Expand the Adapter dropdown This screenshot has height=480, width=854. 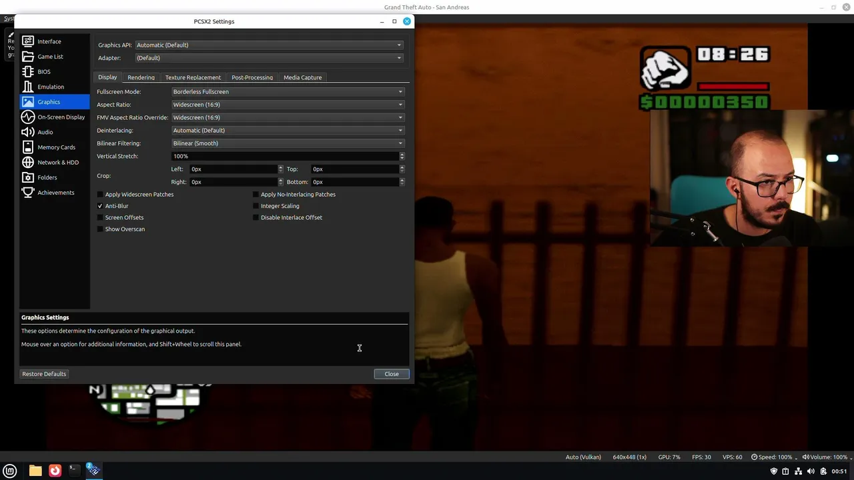(269, 58)
